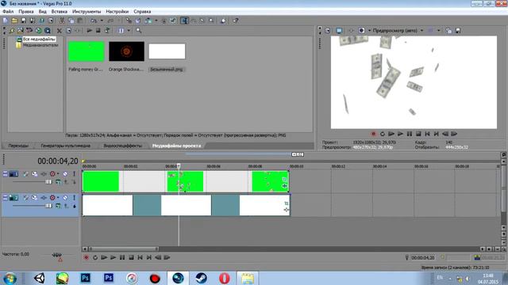This screenshot has width=508, height=285.
Task: Select Все медиафайлы in the media tree
Action: coord(39,39)
